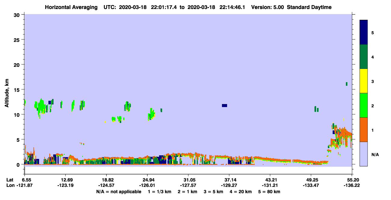This screenshot has width=391, height=200.
Task: Click longitude value -126.01
Action: (x=147, y=185)
